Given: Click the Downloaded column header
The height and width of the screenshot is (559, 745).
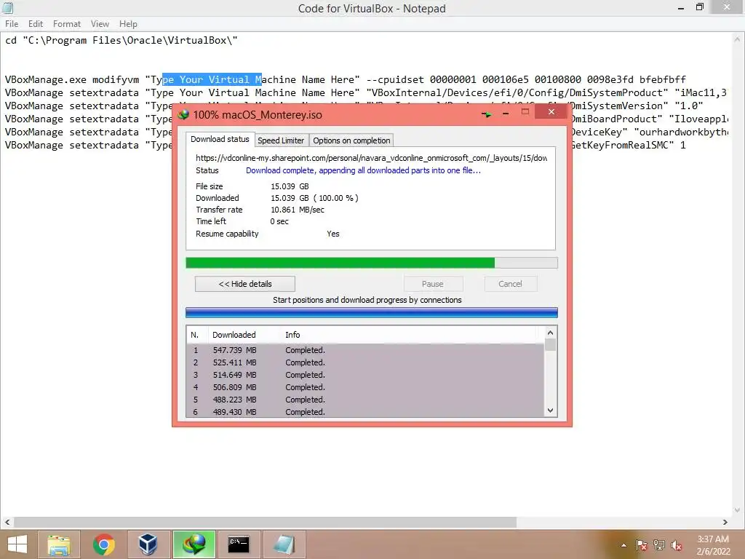Looking at the screenshot, I should pos(244,335).
